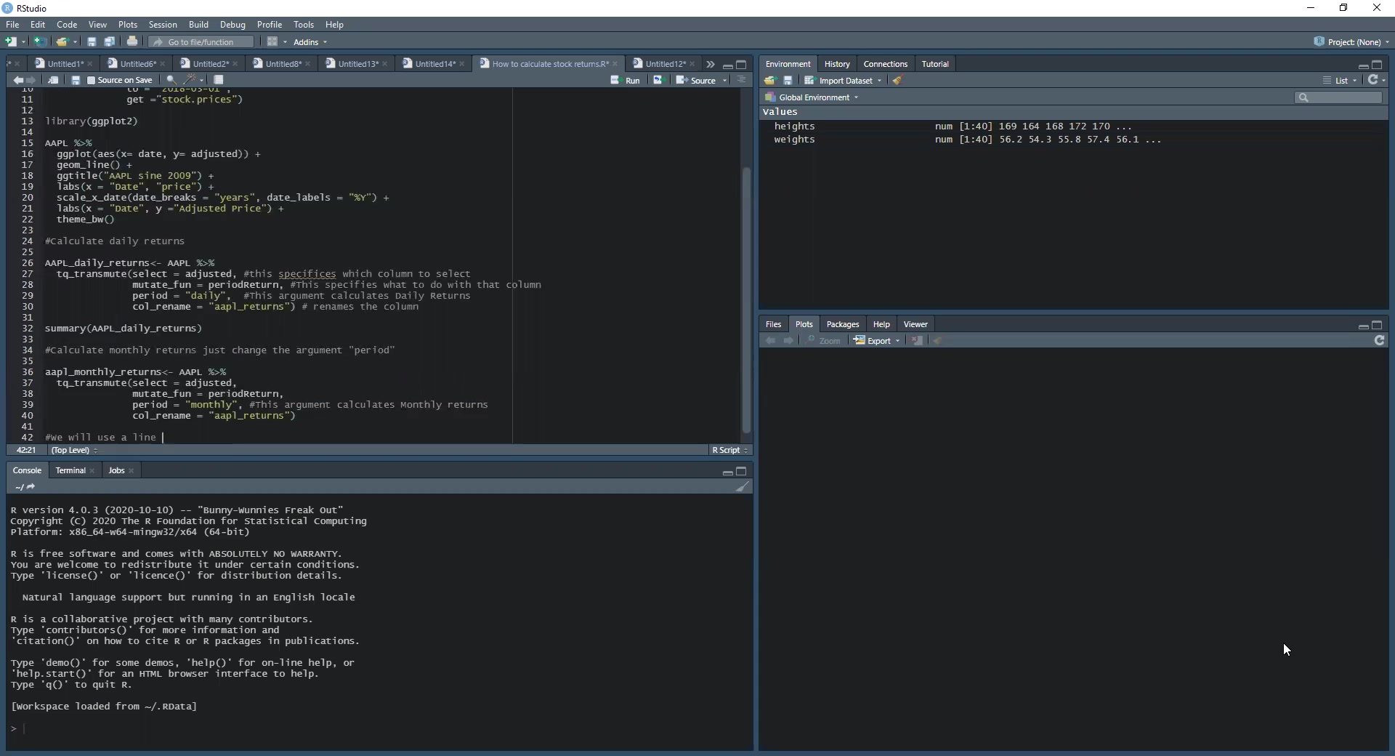
Task: Expand the recent files dropdown arrow
Action: [x=76, y=42]
